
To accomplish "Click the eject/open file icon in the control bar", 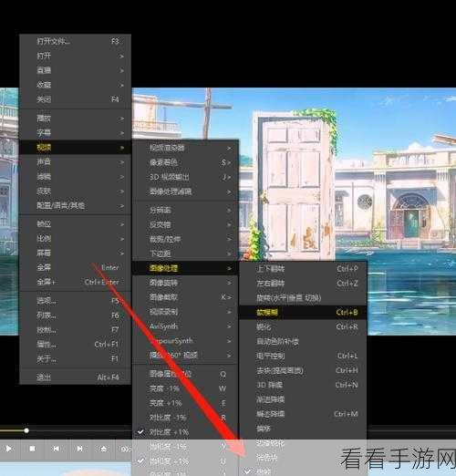I will point(103,449).
